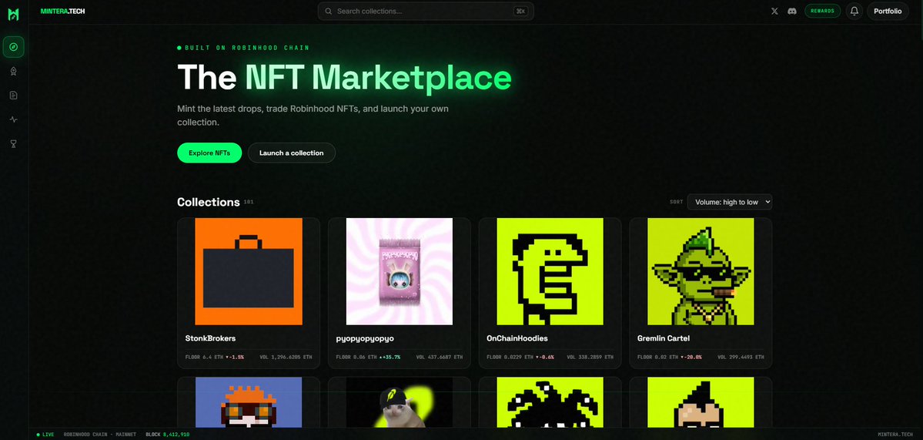
Task: Click the ⌘K shortcut badge
Action: tap(520, 12)
